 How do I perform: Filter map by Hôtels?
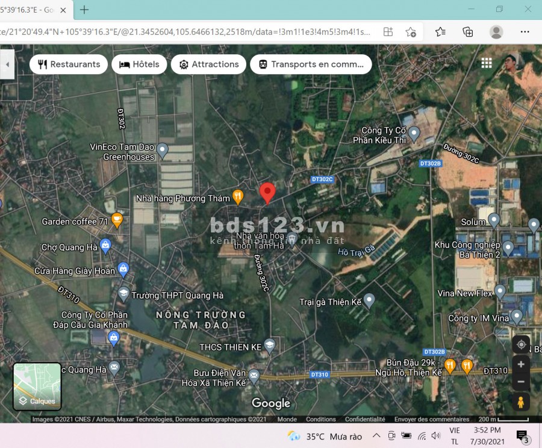[139, 64]
